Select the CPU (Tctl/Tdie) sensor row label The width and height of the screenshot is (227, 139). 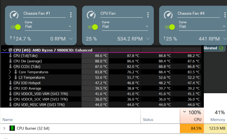pyautogui.click(x=25, y=56)
